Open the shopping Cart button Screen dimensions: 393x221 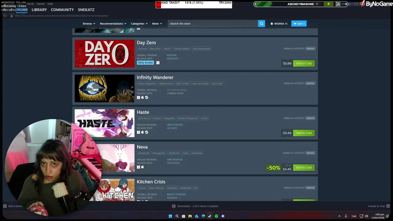(x=299, y=24)
